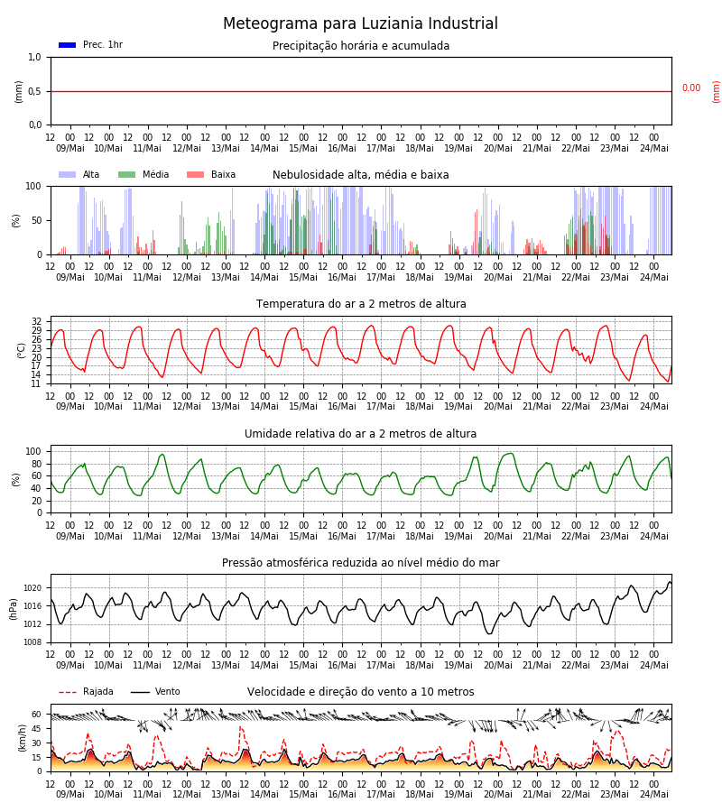Click the 1020 tick on the pressure axis

tap(32, 588)
